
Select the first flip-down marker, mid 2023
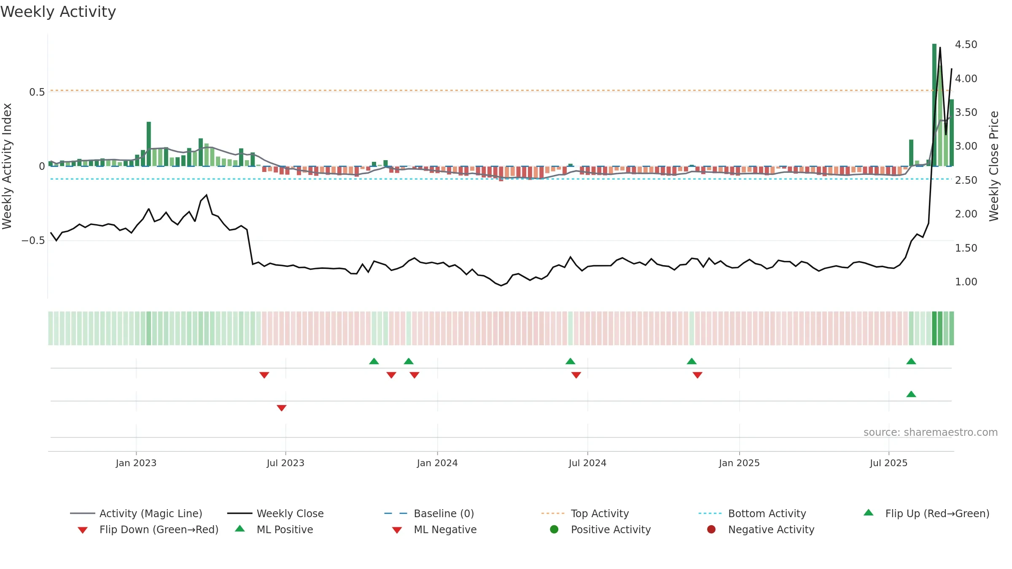point(264,375)
